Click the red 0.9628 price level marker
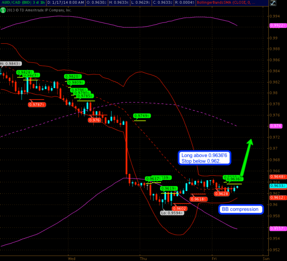This screenshot has height=261, width=287. [x=222, y=193]
